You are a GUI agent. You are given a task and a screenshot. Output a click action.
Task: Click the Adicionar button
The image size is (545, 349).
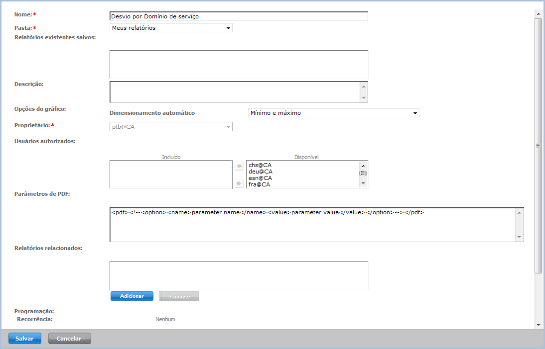pyautogui.click(x=132, y=296)
